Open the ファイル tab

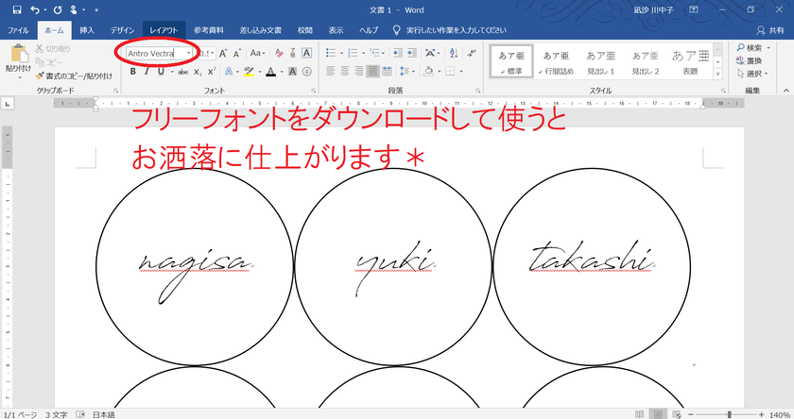coord(18,30)
